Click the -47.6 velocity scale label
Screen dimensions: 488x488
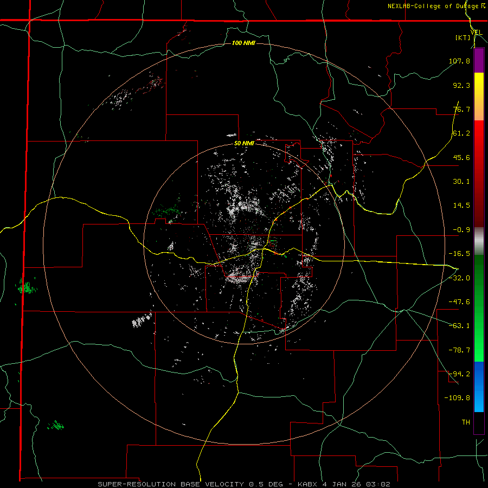(x=459, y=302)
